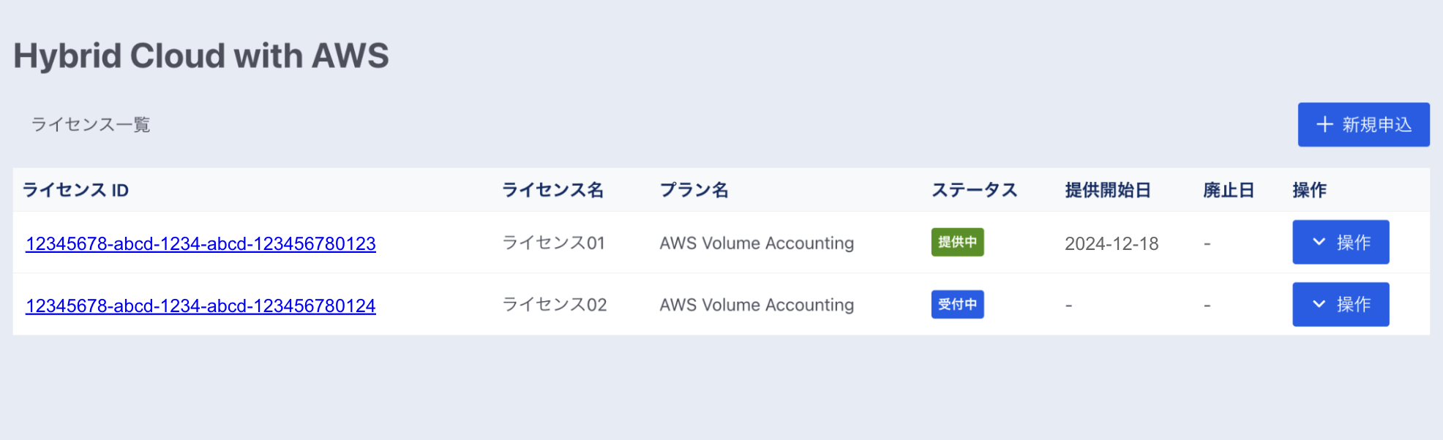The width and height of the screenshot is (1443, 440).
Task: Click chevron icon in ライセンス01 操作 button
Action: (1319, 242)
